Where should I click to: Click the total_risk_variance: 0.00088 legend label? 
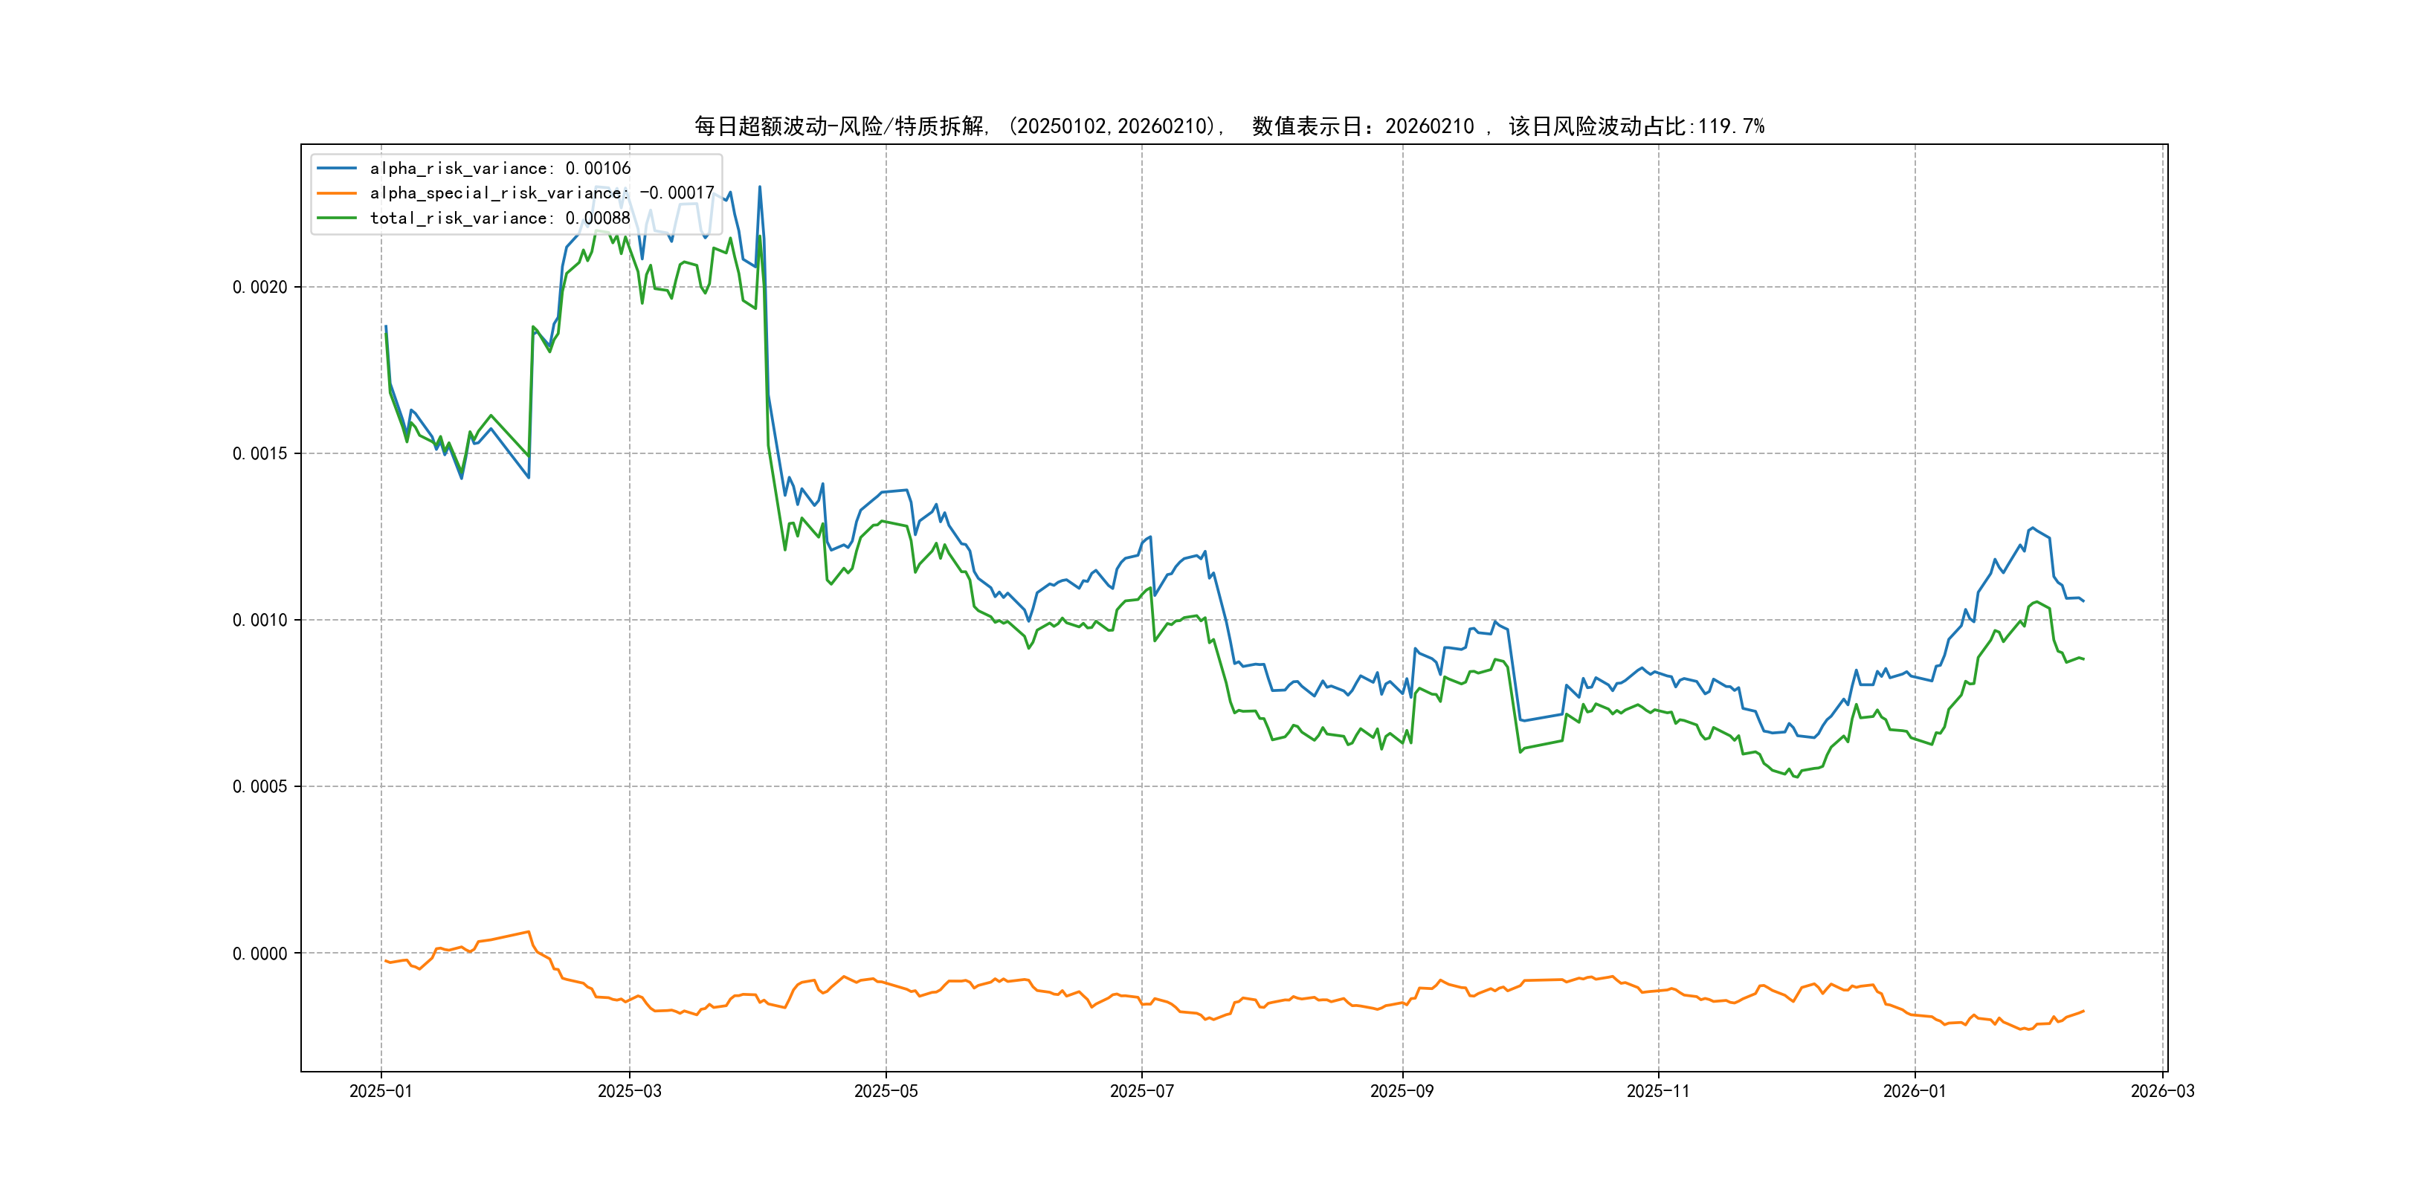tap(500, 218)
